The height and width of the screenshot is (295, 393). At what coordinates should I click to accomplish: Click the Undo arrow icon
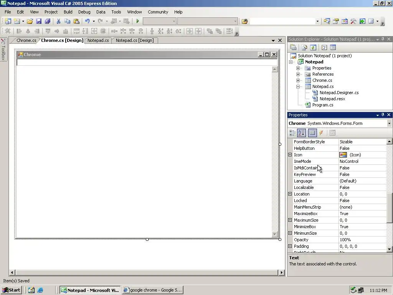(x=87, y=22)
